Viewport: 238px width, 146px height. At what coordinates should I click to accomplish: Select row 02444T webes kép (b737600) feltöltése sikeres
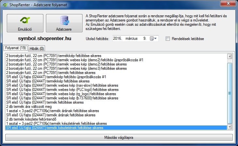click(116, 98)
